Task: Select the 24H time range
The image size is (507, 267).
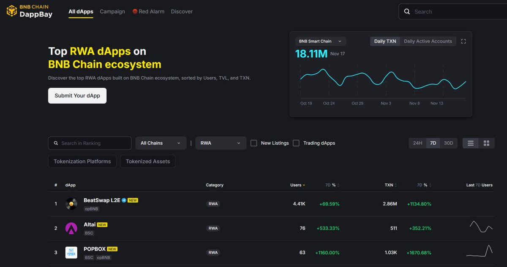Action: tap(417, 143)
